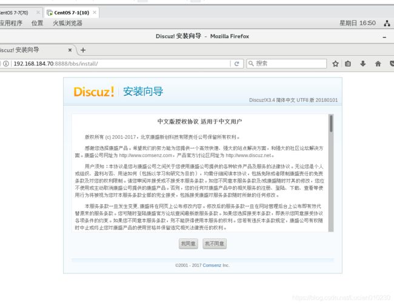
Task: Open the 位置 menu
Action: tap(37, 23)
